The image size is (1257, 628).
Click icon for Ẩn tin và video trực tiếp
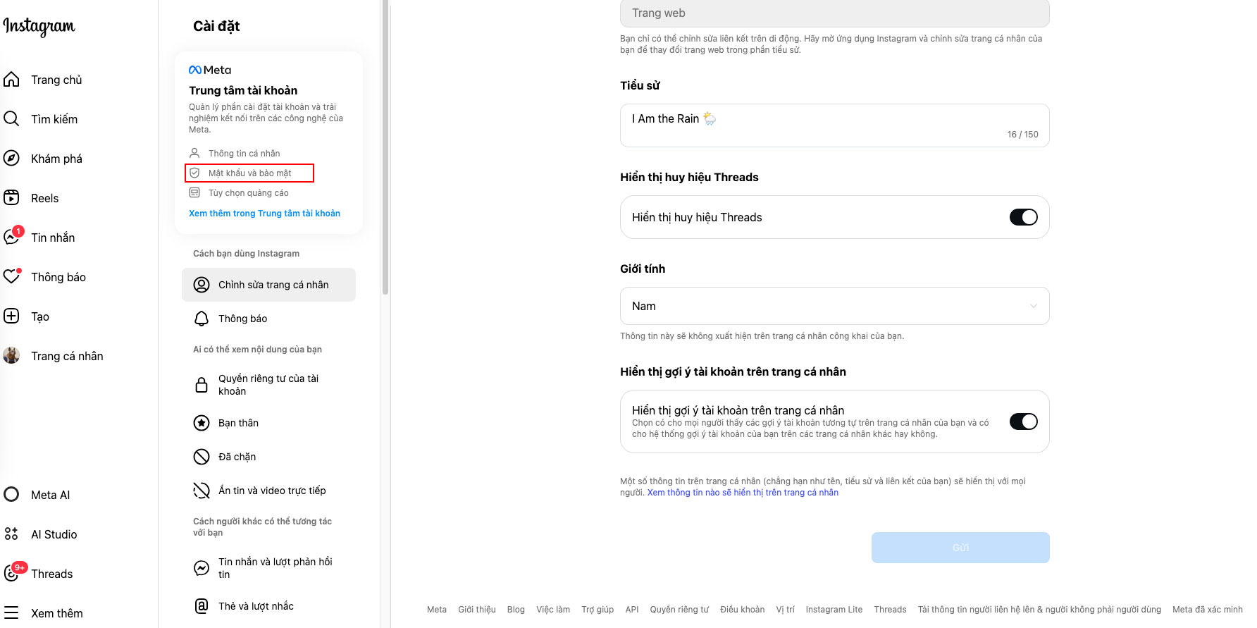coord(202,491)
